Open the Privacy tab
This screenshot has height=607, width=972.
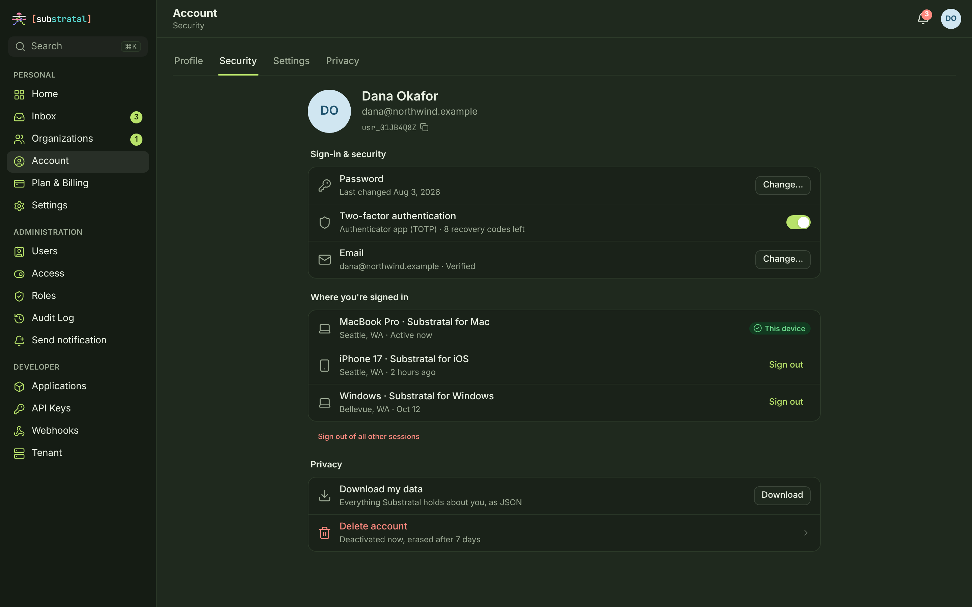point(342,61)
